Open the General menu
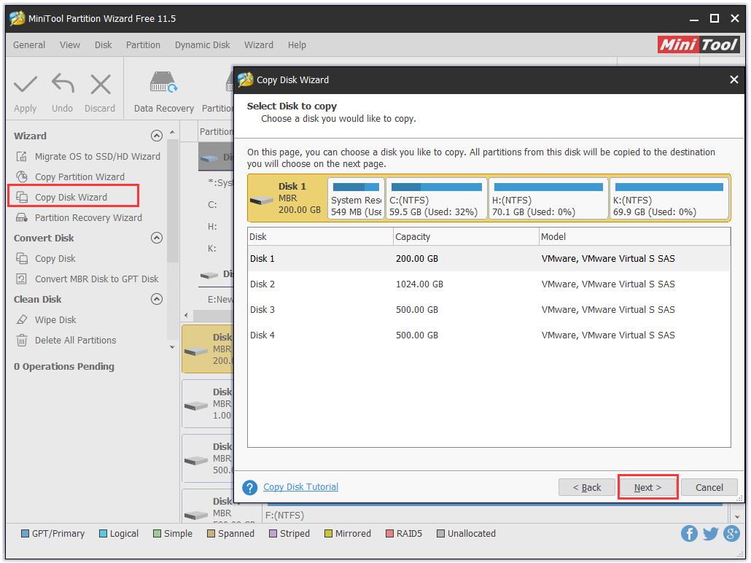The image size is (751, 563). [29, 45]
